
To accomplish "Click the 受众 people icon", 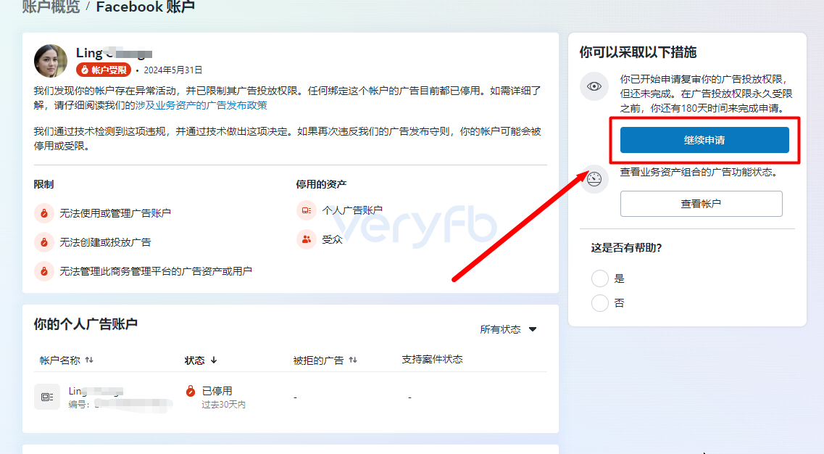I will pos(306,239).
